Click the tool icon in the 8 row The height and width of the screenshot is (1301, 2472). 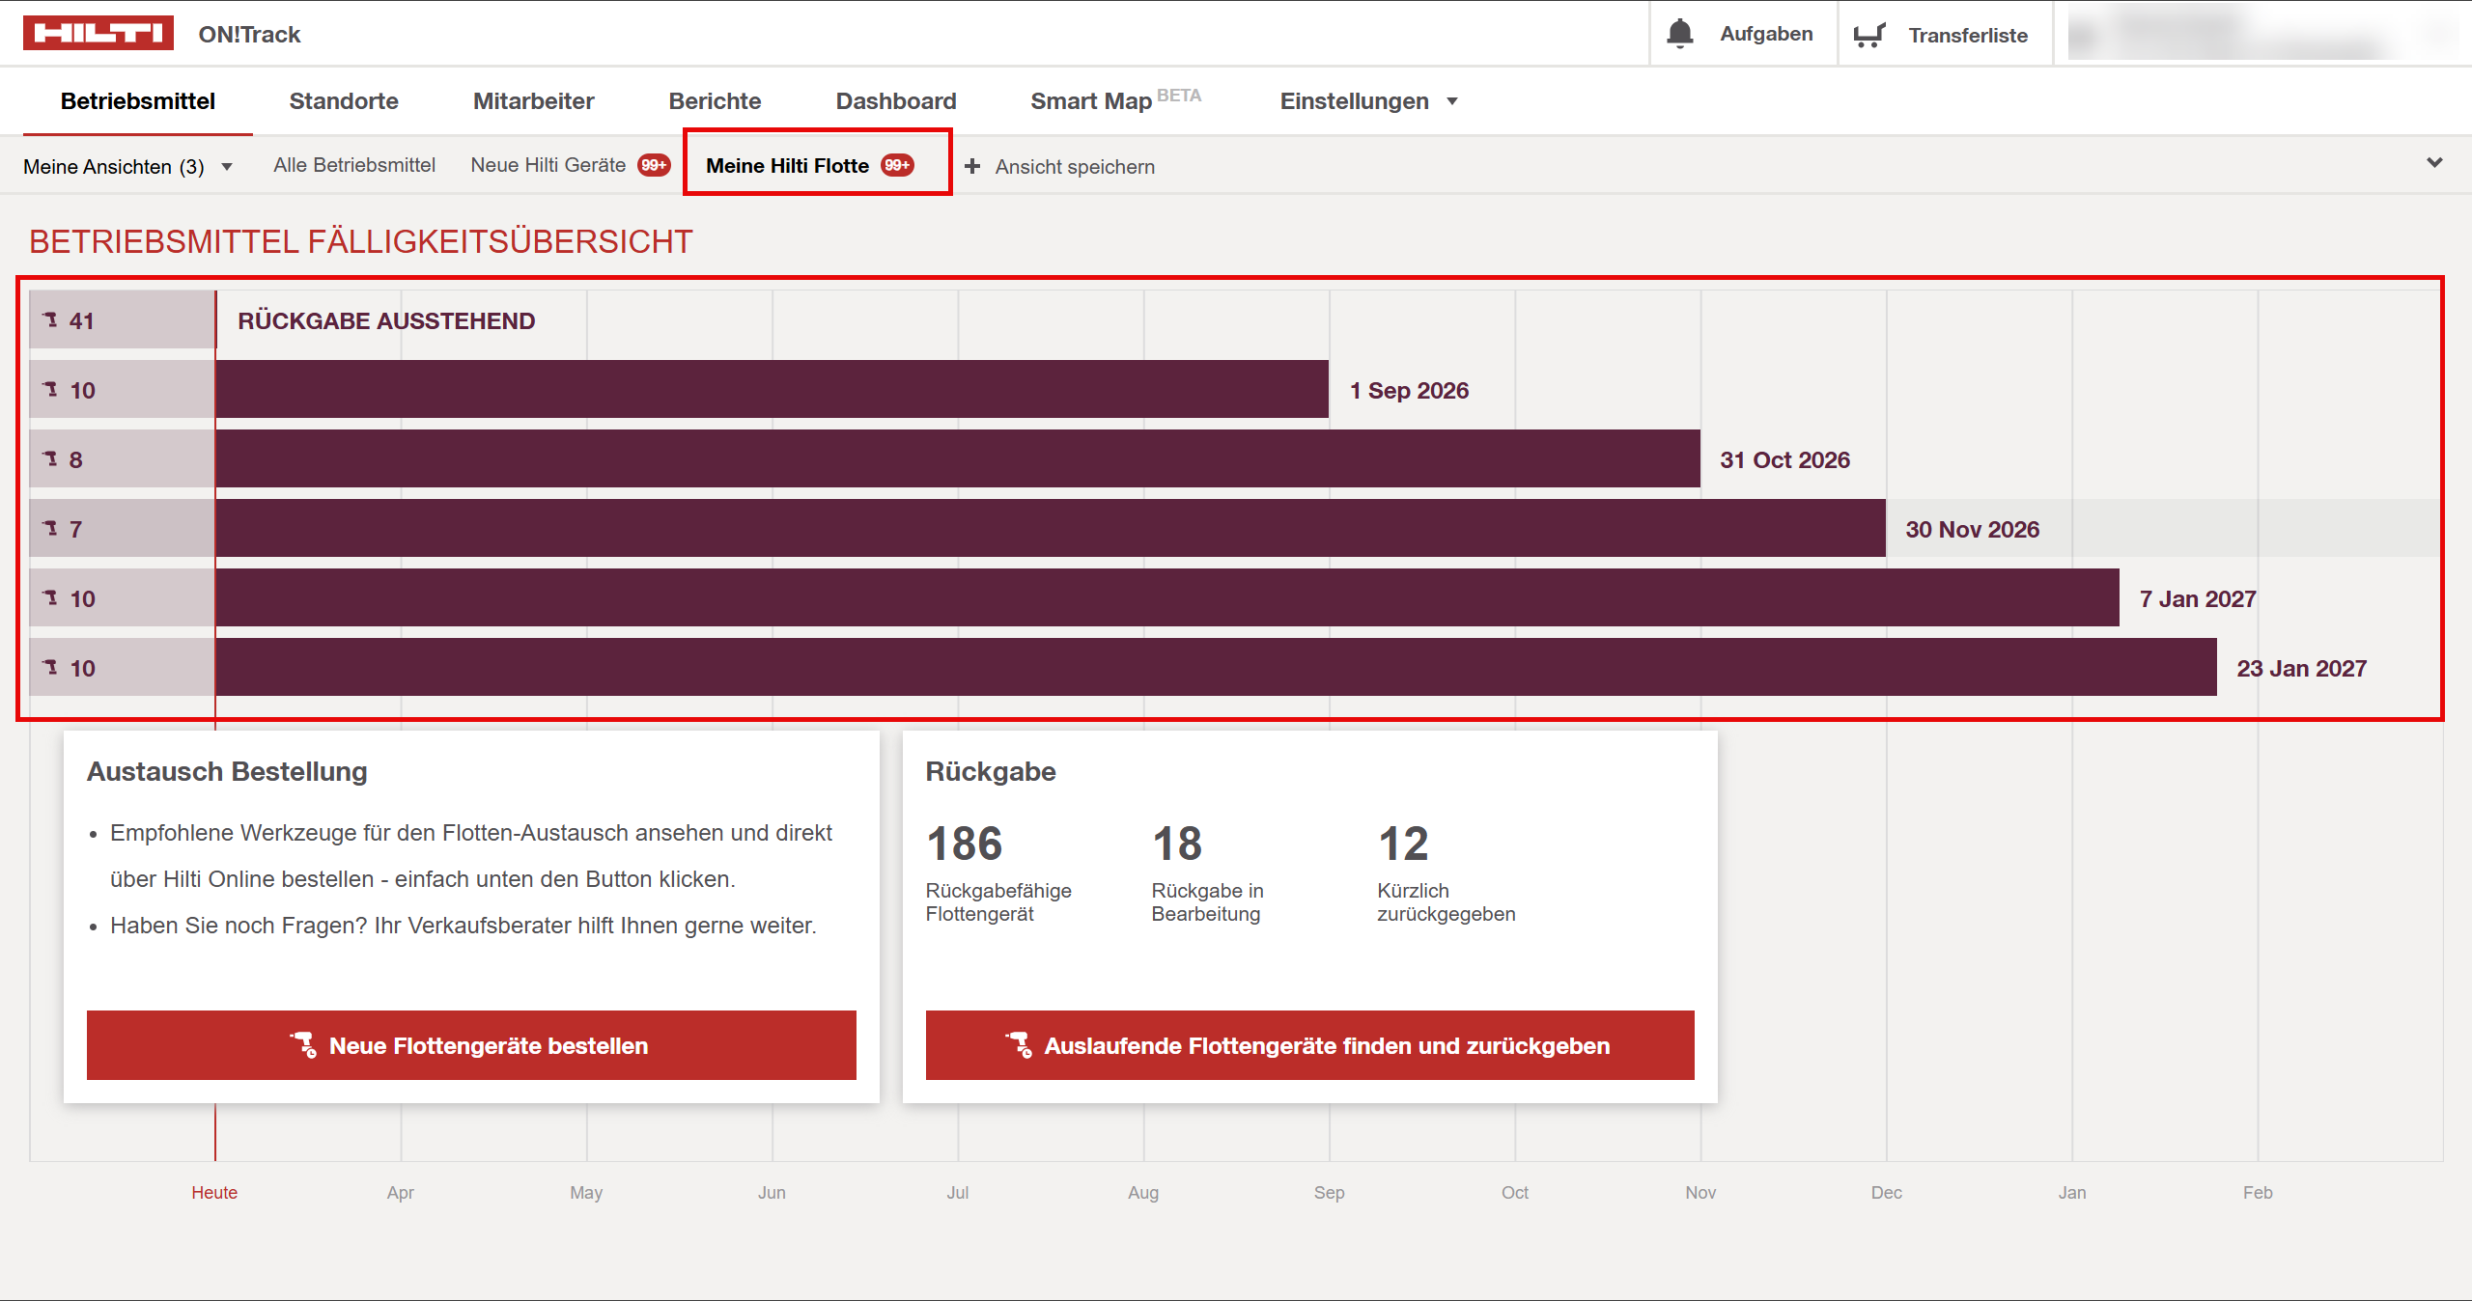(51, 458)
